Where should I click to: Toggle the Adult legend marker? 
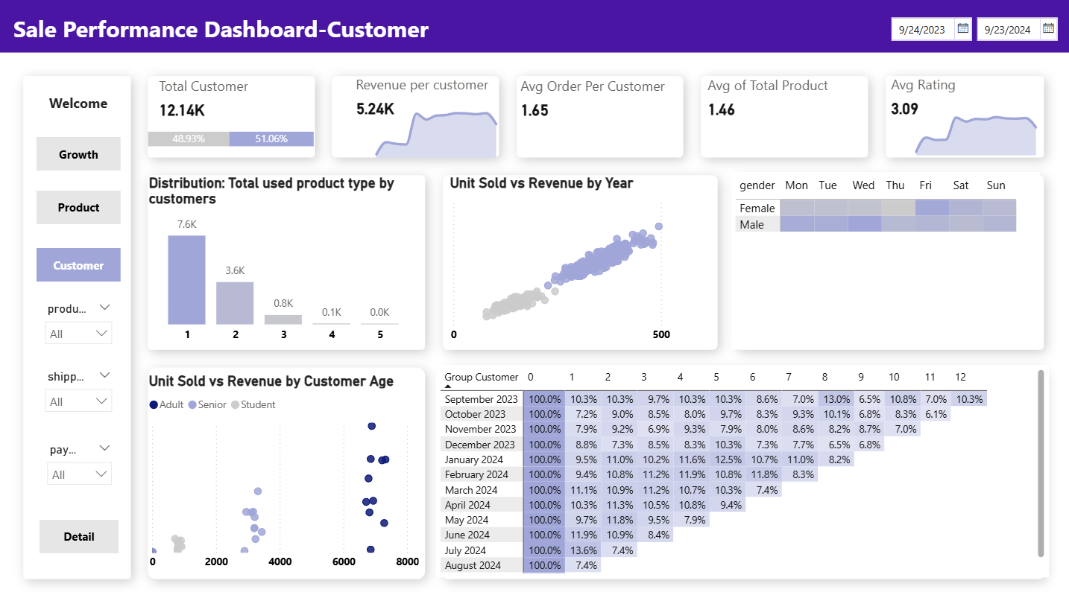pos(154,404)
